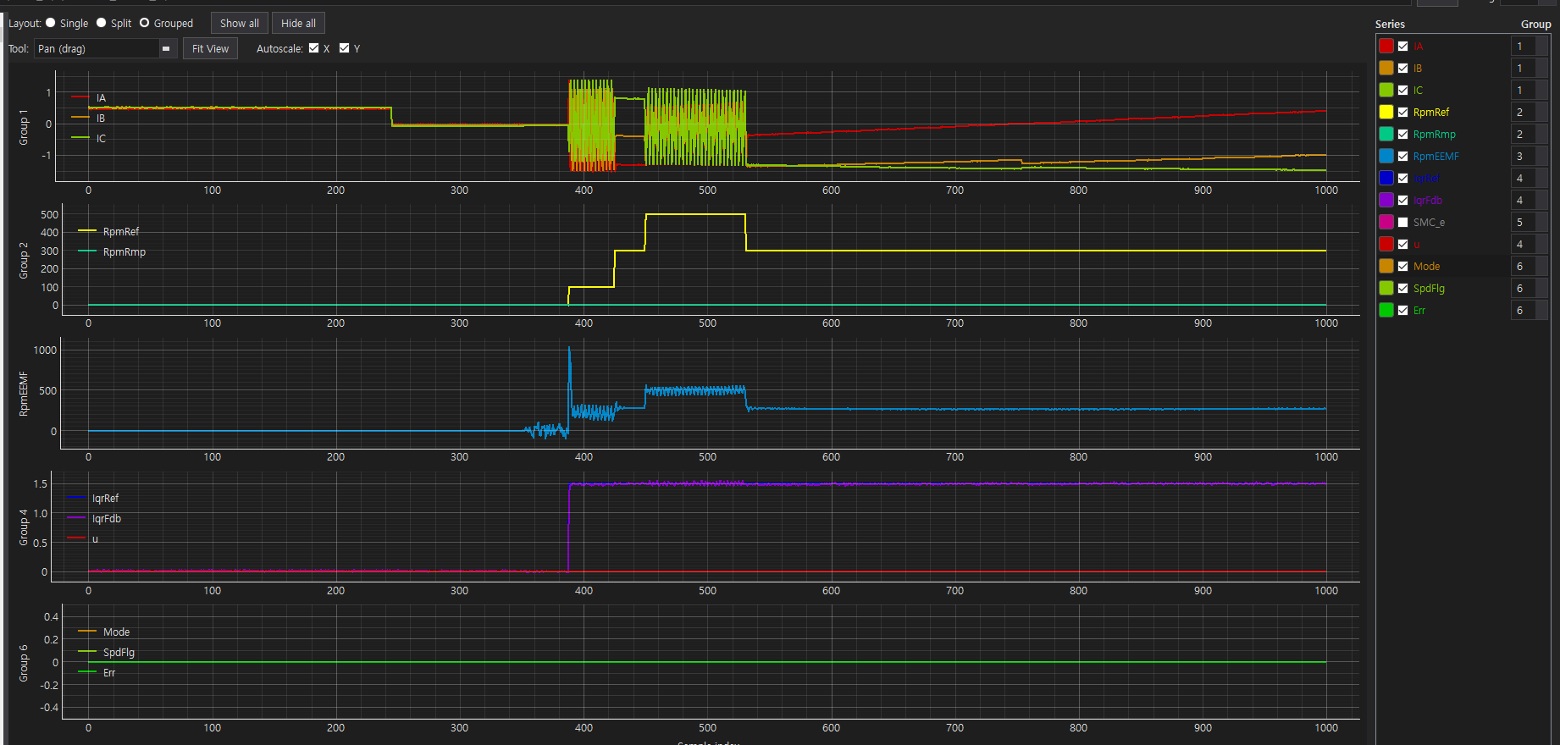This screenshot has height=745, width=1560.
Task: Open the orange color swatch for IB
Action: coord(1386,68)
